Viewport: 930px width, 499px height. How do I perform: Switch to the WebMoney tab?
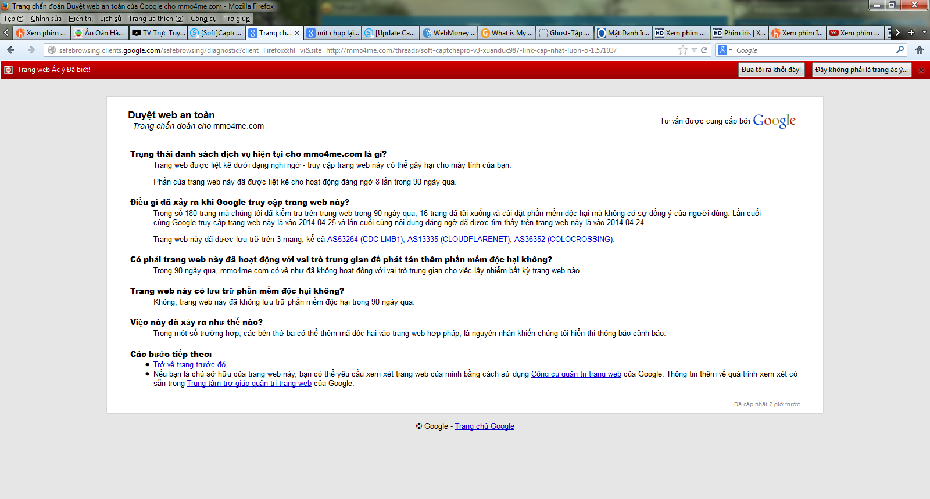pyautogui.click(x=449, y=33)
